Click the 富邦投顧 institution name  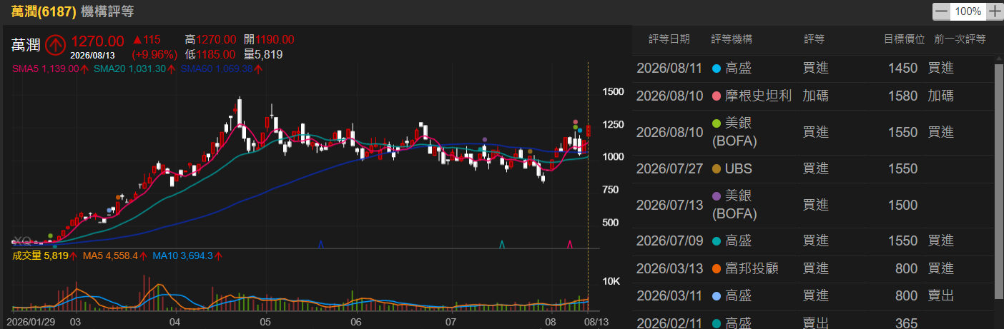[752, 269]
